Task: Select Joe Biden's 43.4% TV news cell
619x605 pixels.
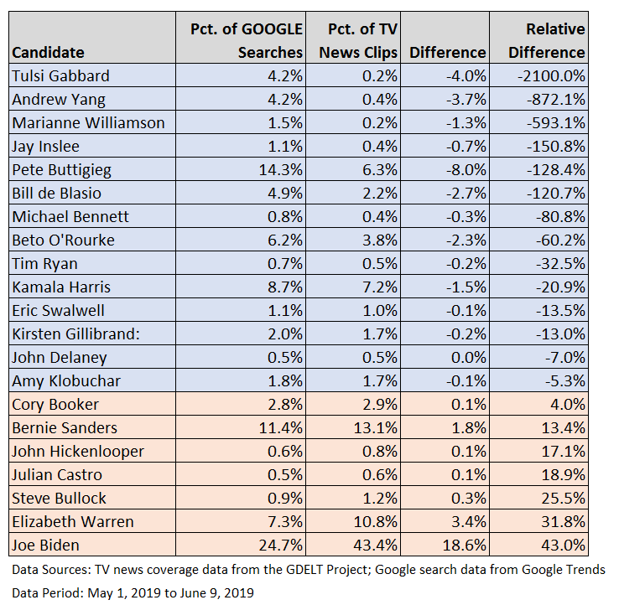Action: point(353,545)
